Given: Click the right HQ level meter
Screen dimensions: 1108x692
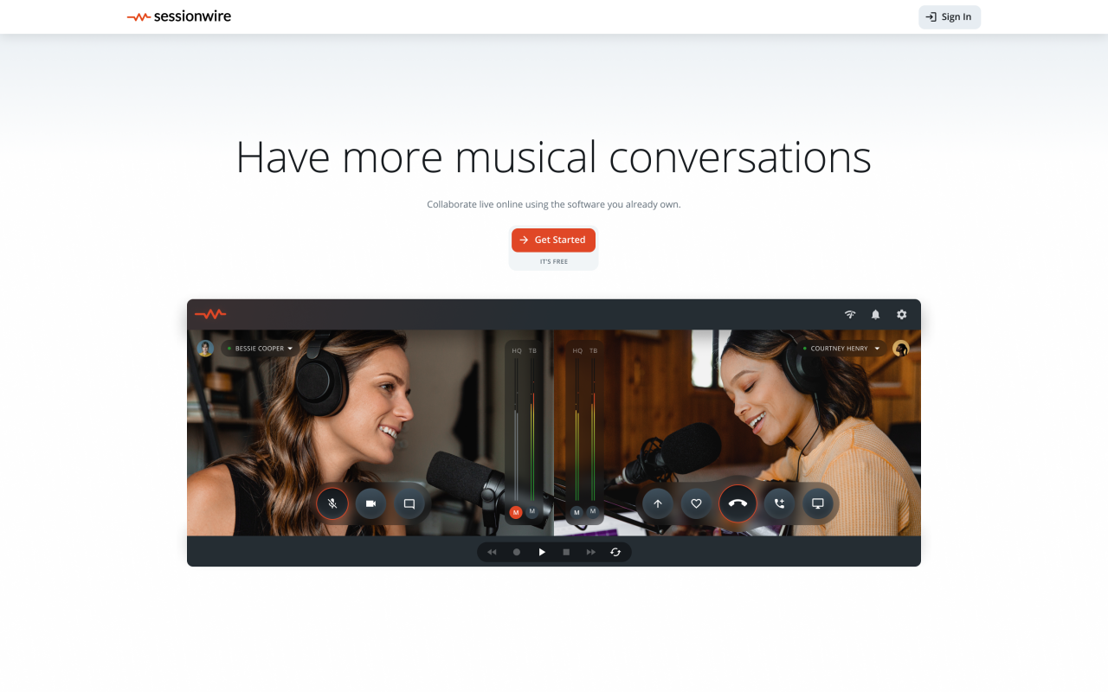Looking at the screenshot, I should 577,428.
